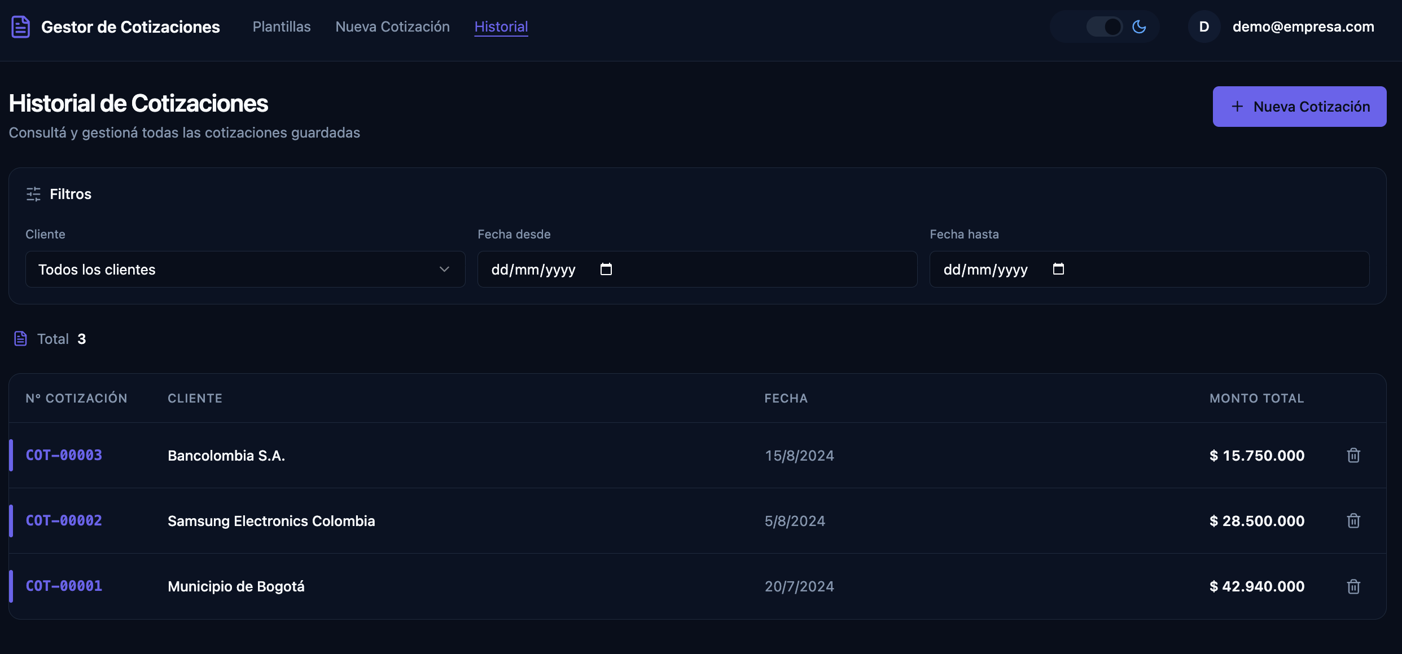Click the CLIENTE column header
The height and width of the screenshot is (654, 1402).
point(195,398)
